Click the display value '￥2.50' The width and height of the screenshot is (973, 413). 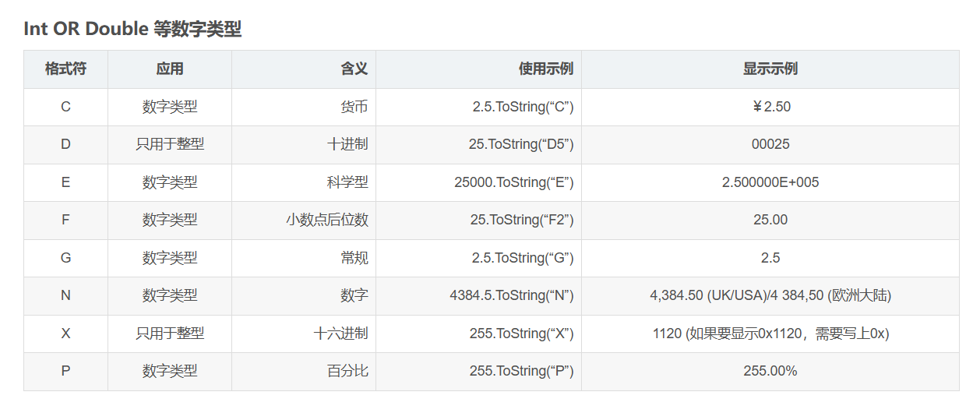(x=770, y=107)
